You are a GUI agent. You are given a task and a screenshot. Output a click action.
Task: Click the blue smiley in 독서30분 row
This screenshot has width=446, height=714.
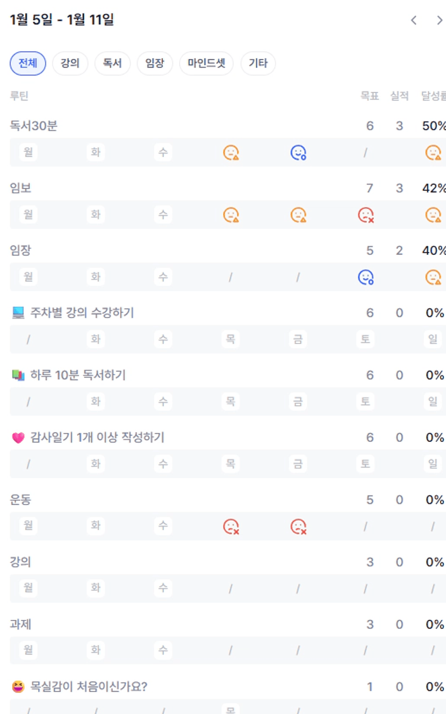pos(298,153)
